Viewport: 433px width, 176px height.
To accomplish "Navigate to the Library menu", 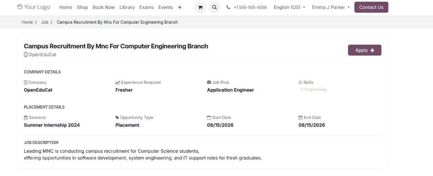I will pyautogui.click(x=127, y=8).
